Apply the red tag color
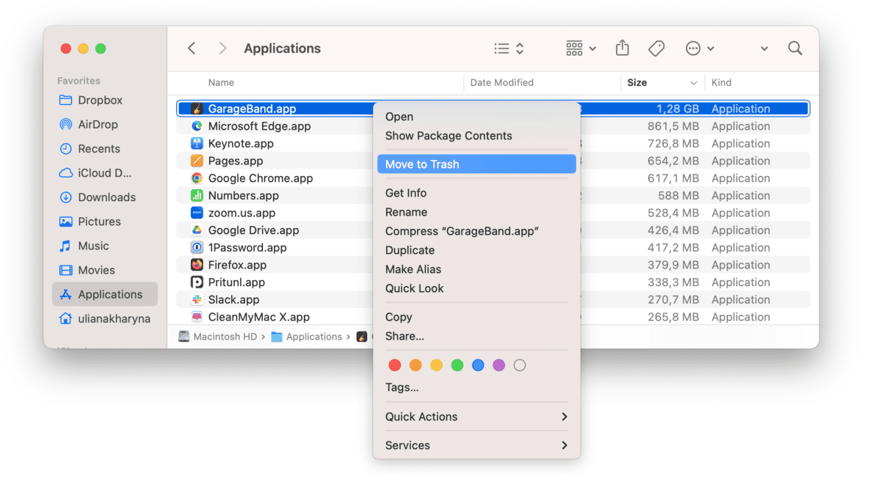892x490 pixels. [395, 365]
